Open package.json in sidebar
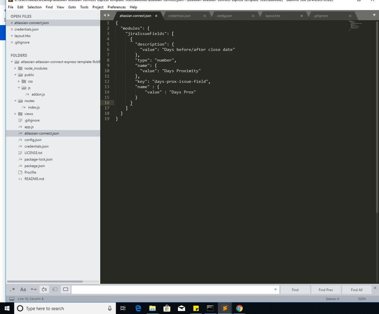 coord(34,166)
